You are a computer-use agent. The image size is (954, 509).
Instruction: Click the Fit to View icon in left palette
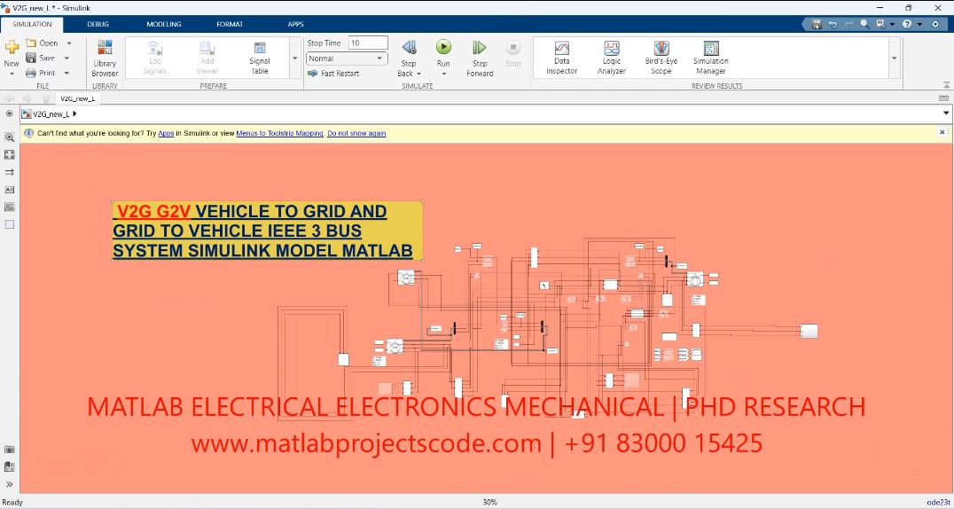click(x=10, y=154)
